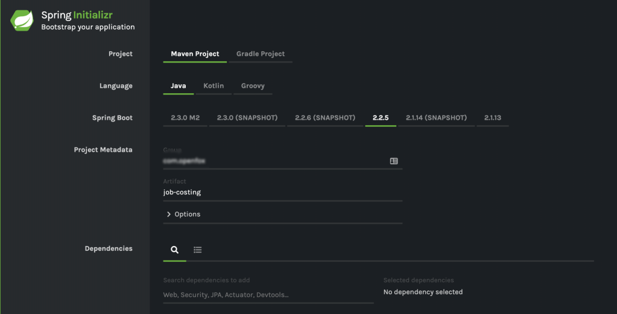Viewport: 617px width, 314px height.
Task: Select Spring Boot version 2.2.5
Action: click(381, 118)
